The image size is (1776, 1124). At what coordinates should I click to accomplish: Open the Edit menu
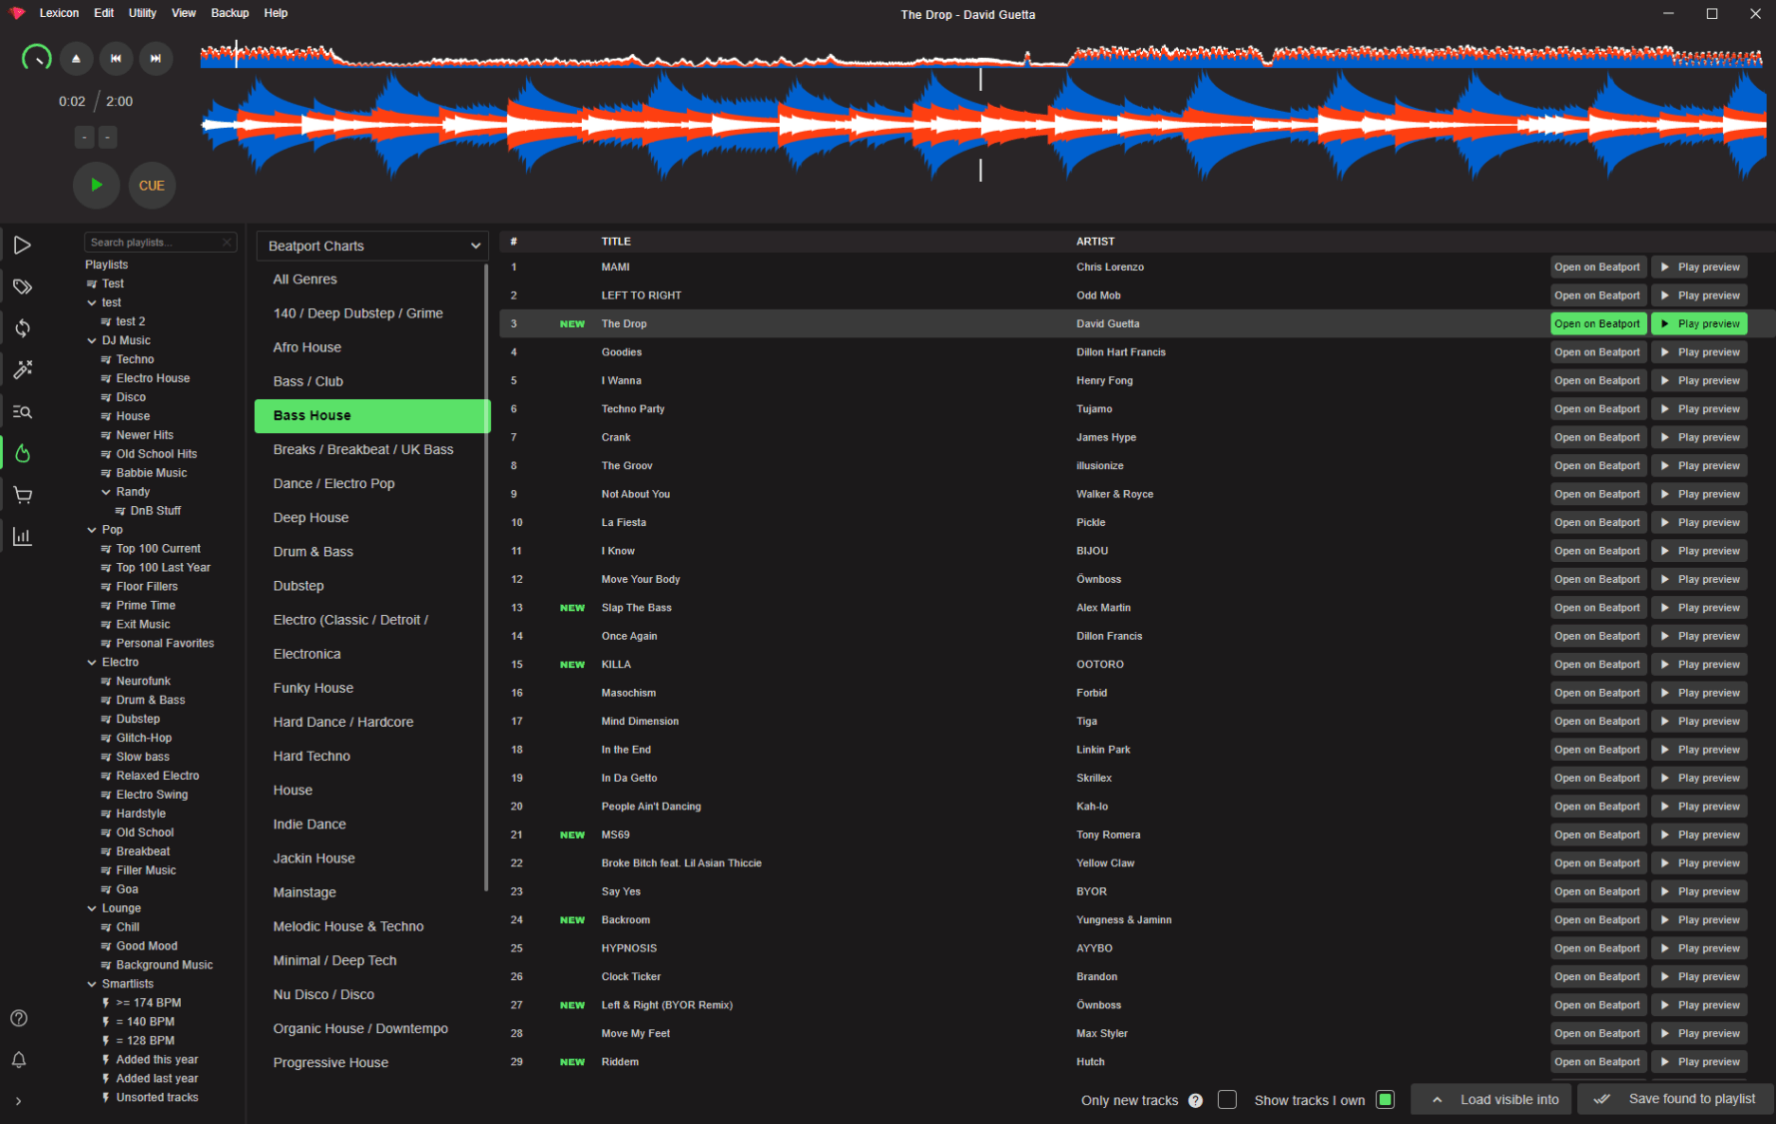[x=104, y=13]
